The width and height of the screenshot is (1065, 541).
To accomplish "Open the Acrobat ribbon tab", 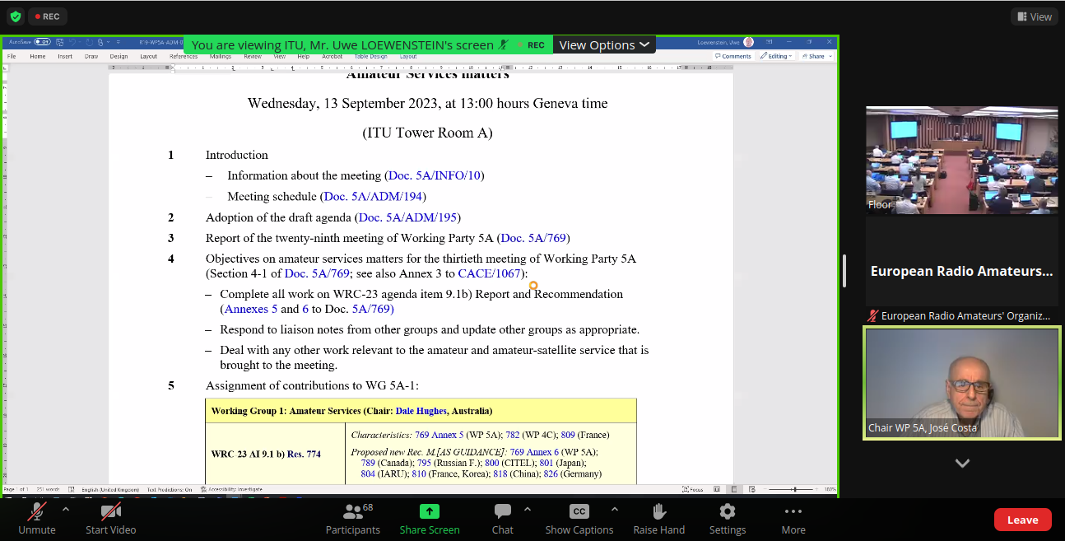I will [x=333, y=57].
